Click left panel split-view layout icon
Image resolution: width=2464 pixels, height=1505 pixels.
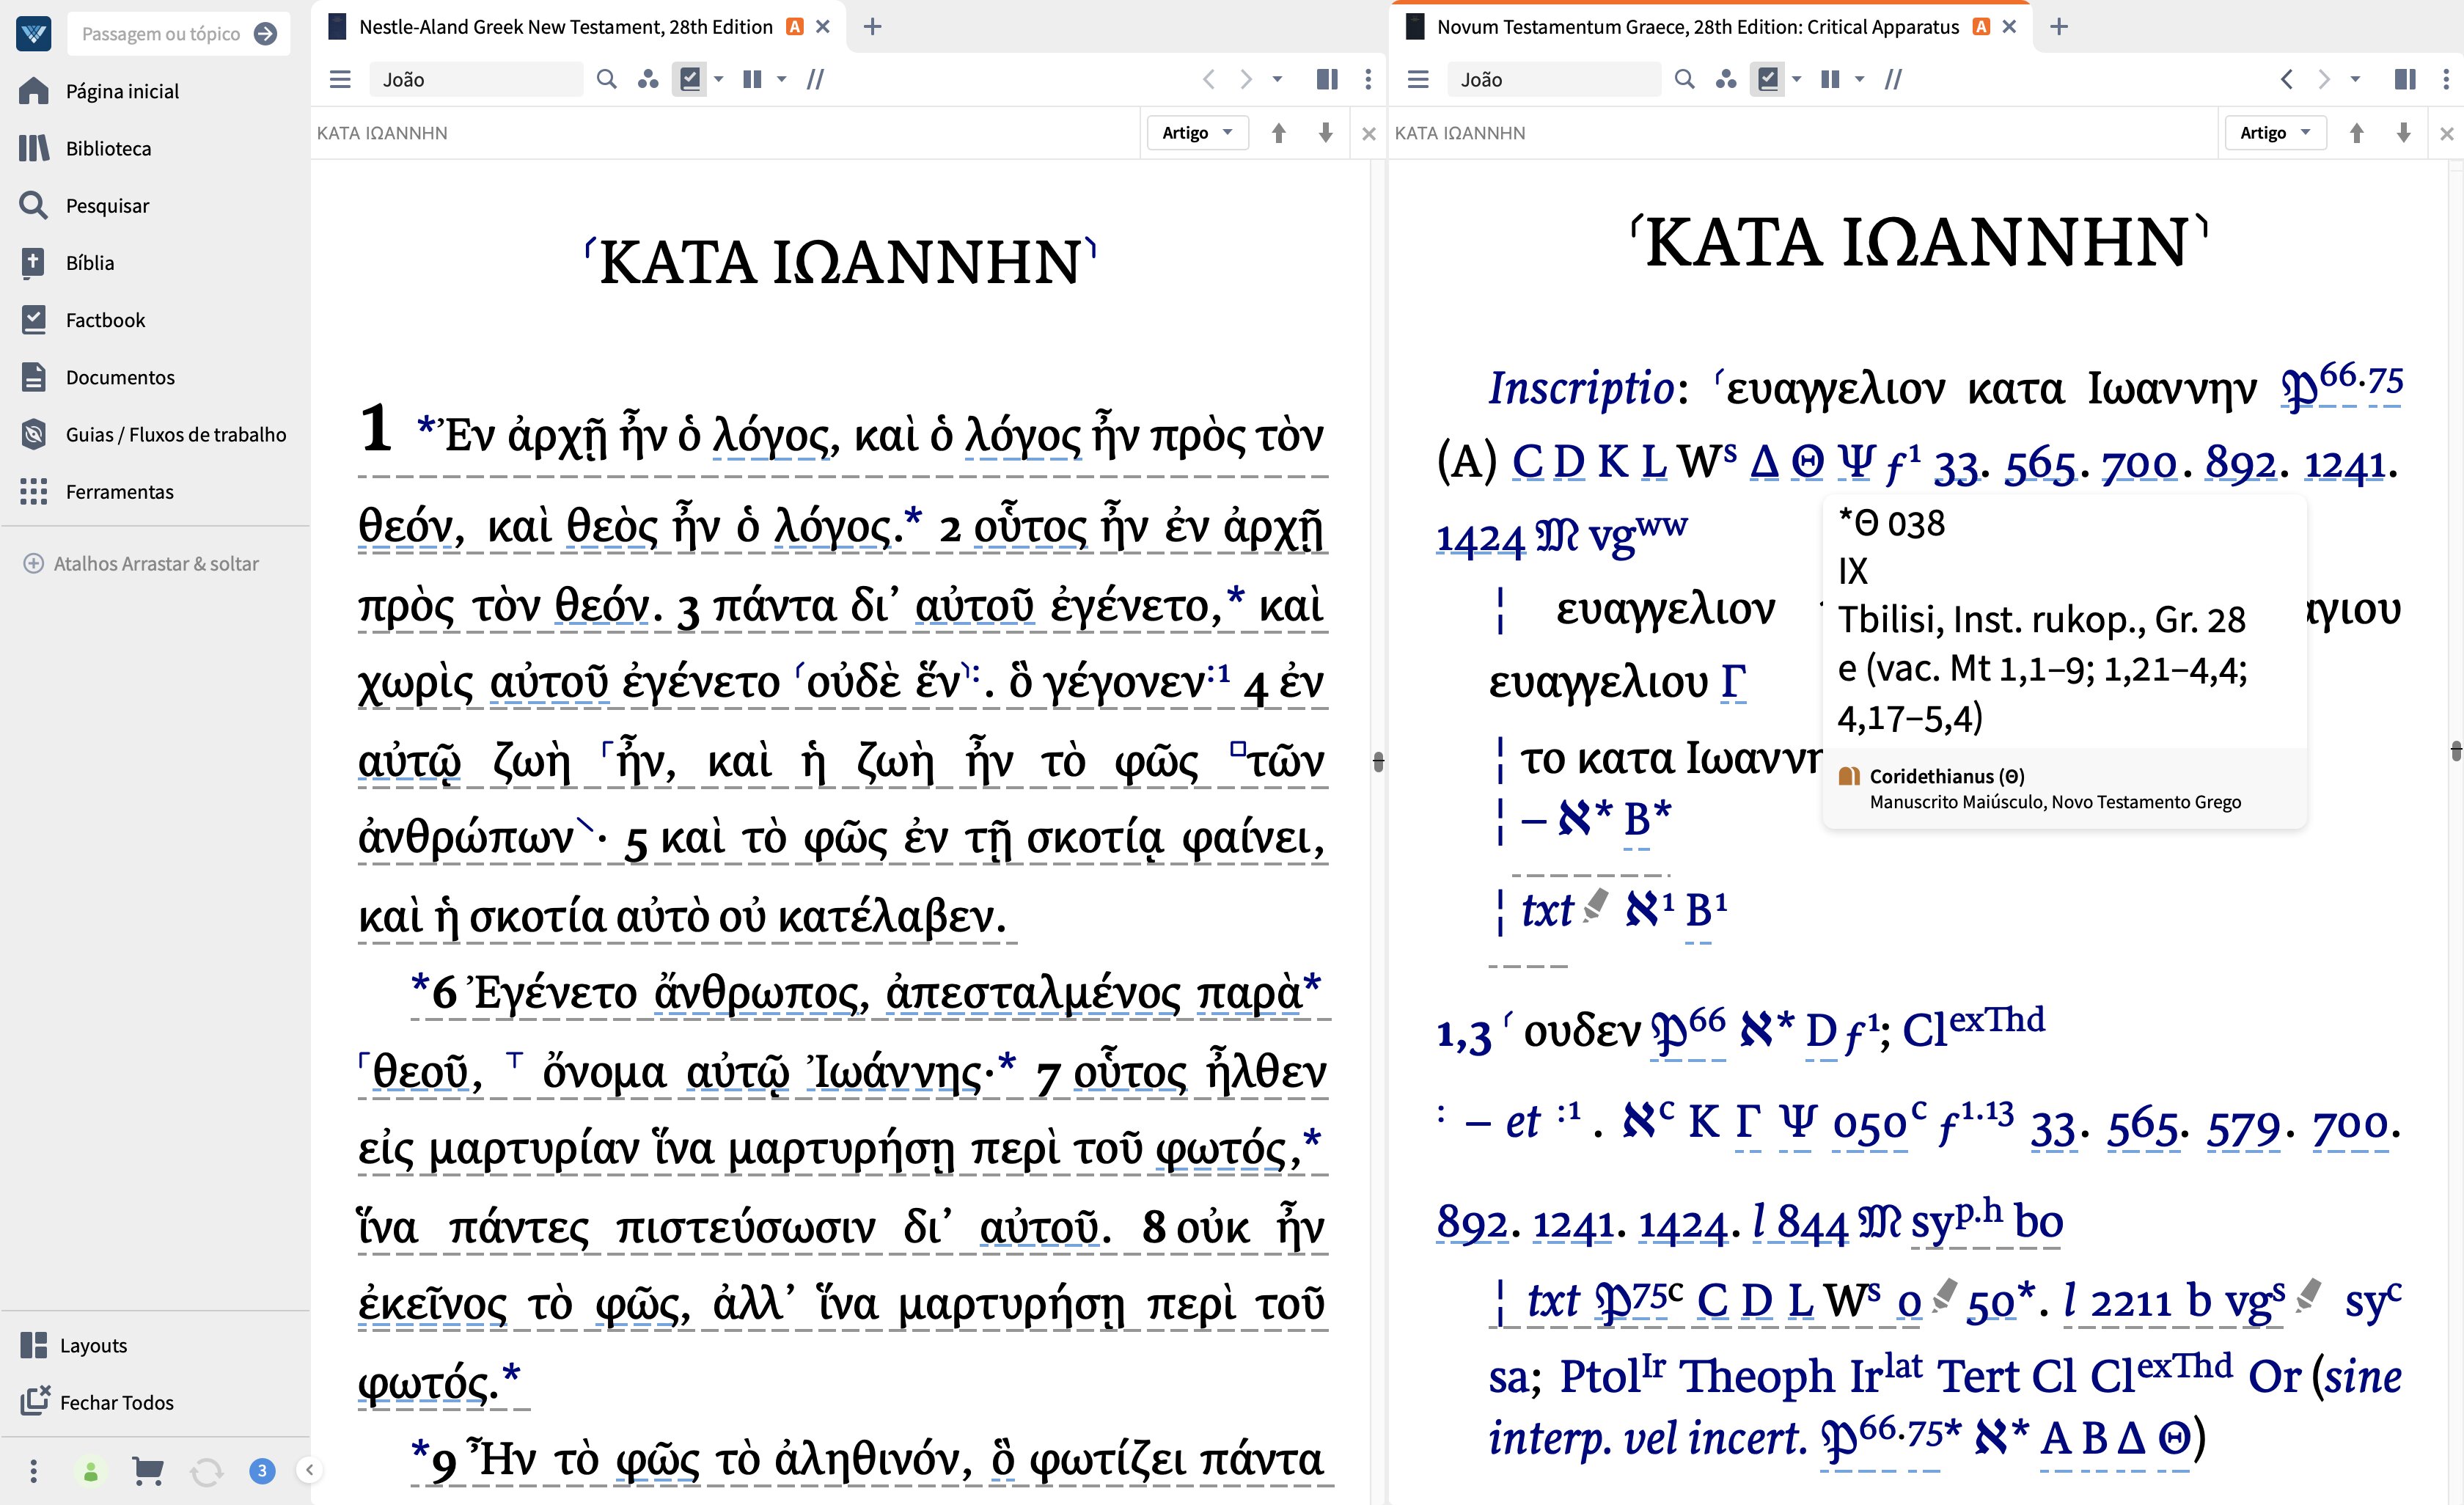[1327, 79]
